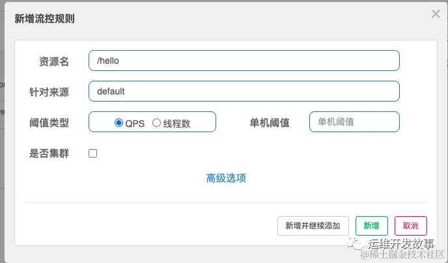Screen dimensions: 448x263
Task: Click the green 新增 button
Action: [371, 226]
